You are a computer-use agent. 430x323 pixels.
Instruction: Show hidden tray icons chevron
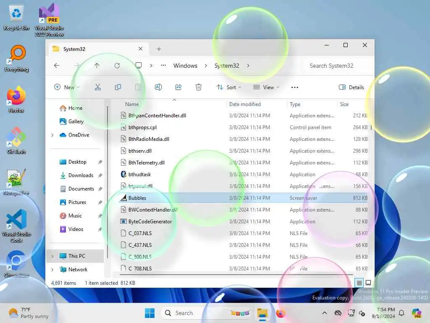click(x=325, y=313)
